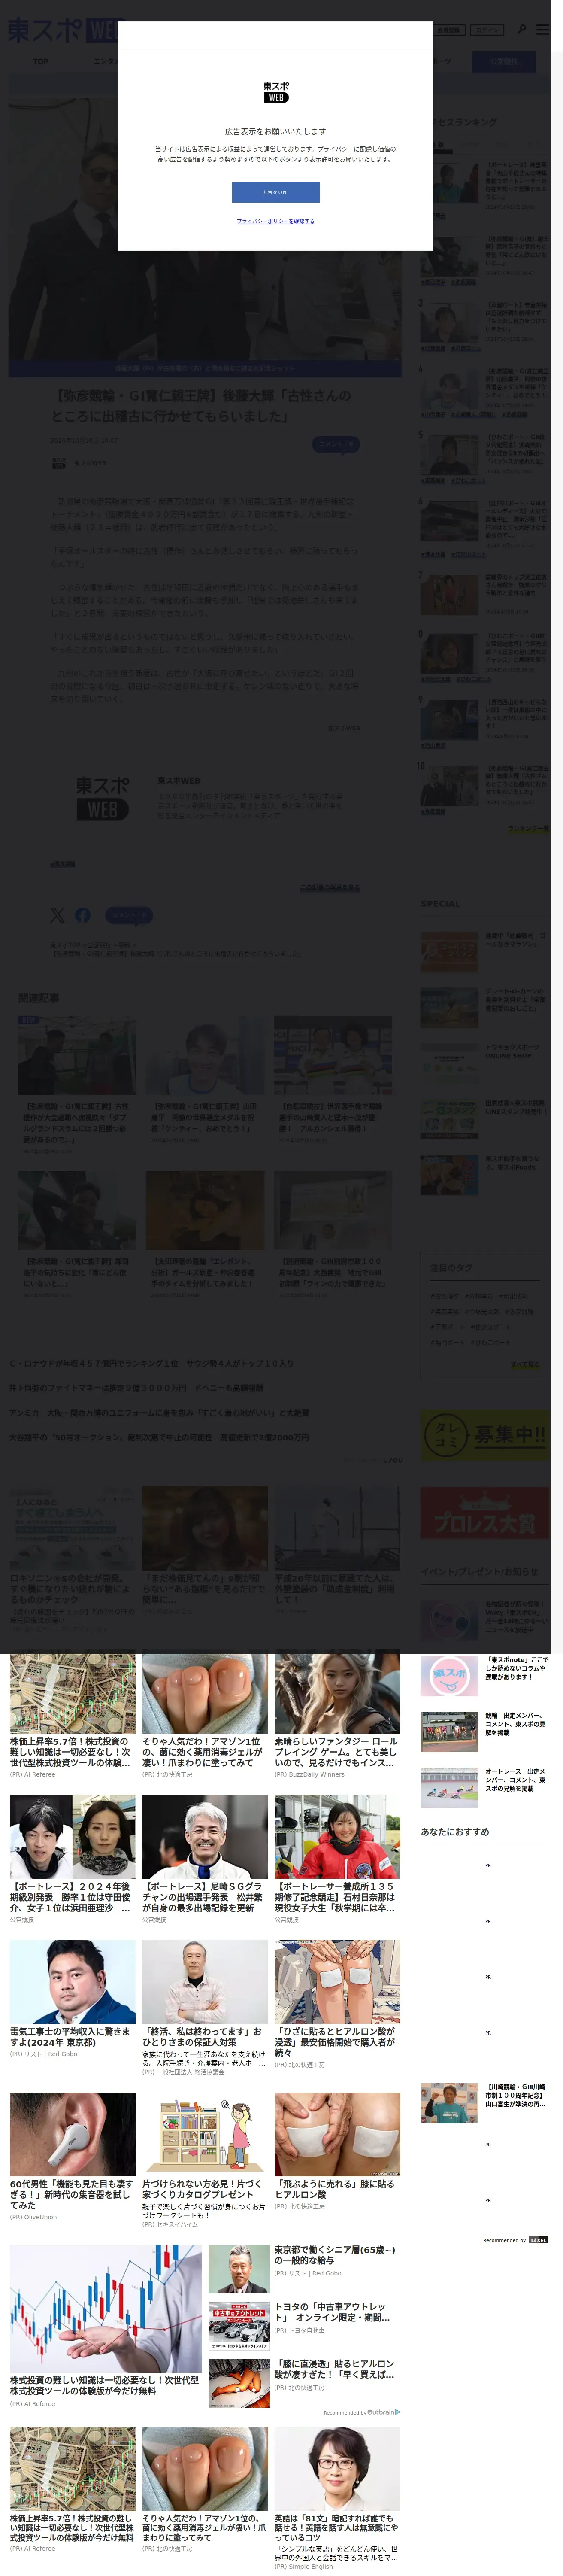Open 競輪 出走メンバー sidebar item
The width and height of the screenshot is (563, 2576).
tap(484, 1732)
